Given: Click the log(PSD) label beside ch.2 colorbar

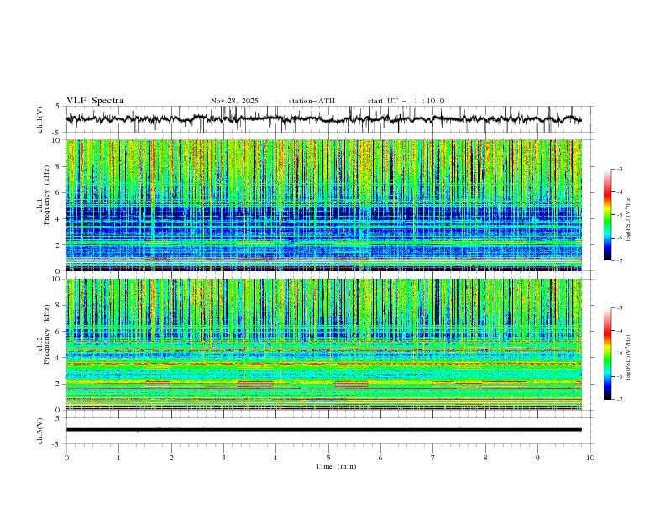Looking at the screenshot, I should tap(629, 357).
